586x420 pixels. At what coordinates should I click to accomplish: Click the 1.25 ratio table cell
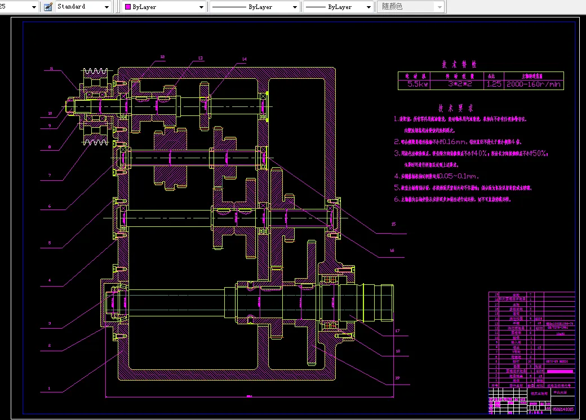pyautogui.click(x=494, y=84)
